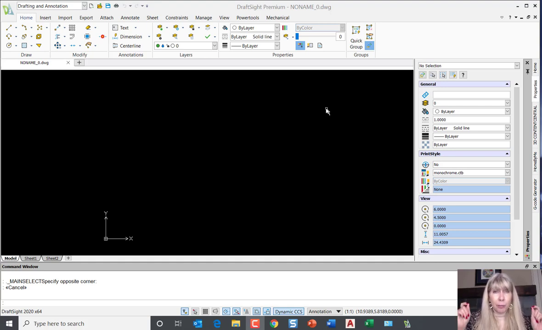The width and height of the screenshot is (542, 330).
Task: Collapse the PrintStyle section in Properties
Action: tap(507, 154)
